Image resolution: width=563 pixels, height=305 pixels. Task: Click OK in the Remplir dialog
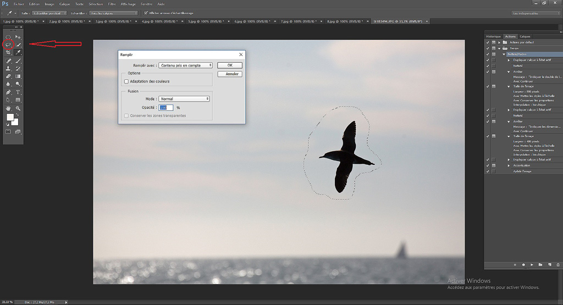click(x=230, y=65)
